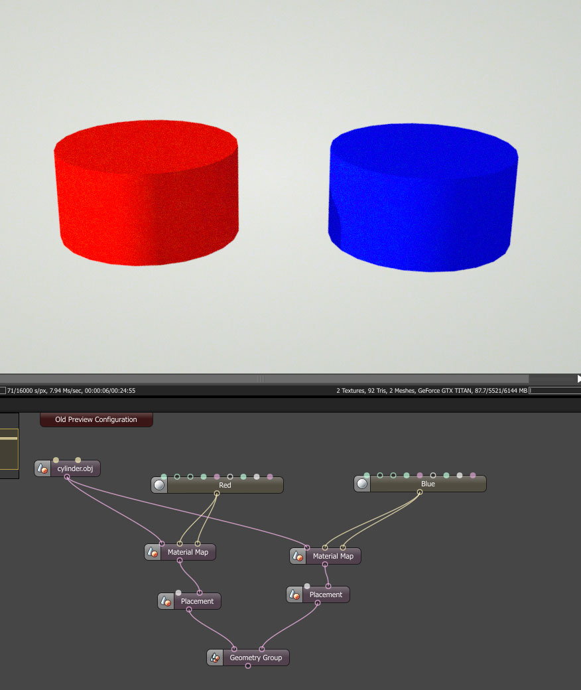
Task: Select the Geometry Group node
Action: (x=248, y=657)
